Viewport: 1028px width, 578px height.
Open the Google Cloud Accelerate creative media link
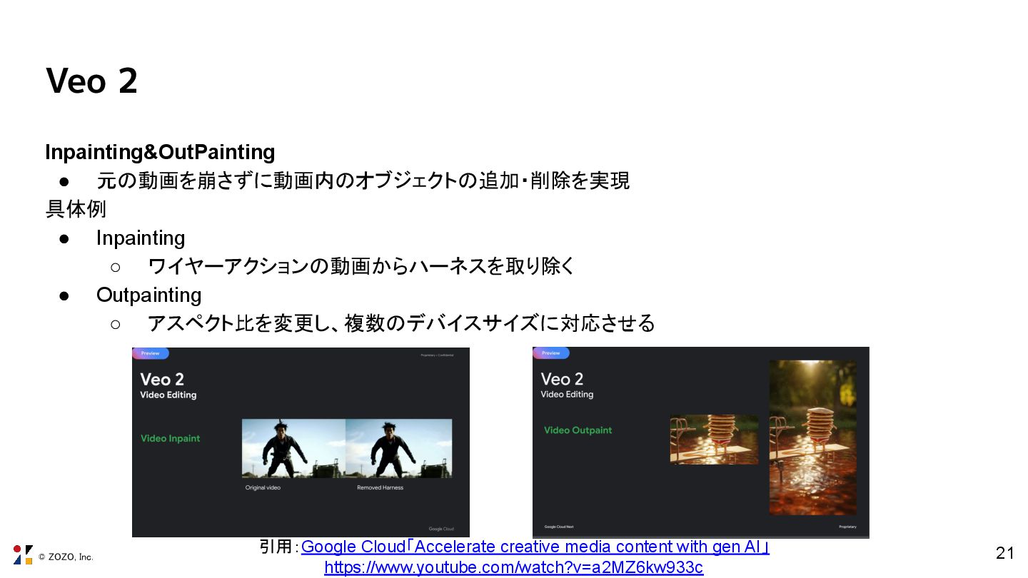pyautogui.click(x=535, y=547)
